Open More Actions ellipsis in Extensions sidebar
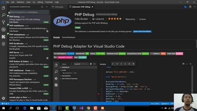 click(47, 7)
